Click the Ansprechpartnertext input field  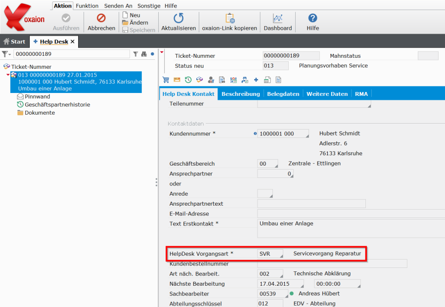(311, 204)
